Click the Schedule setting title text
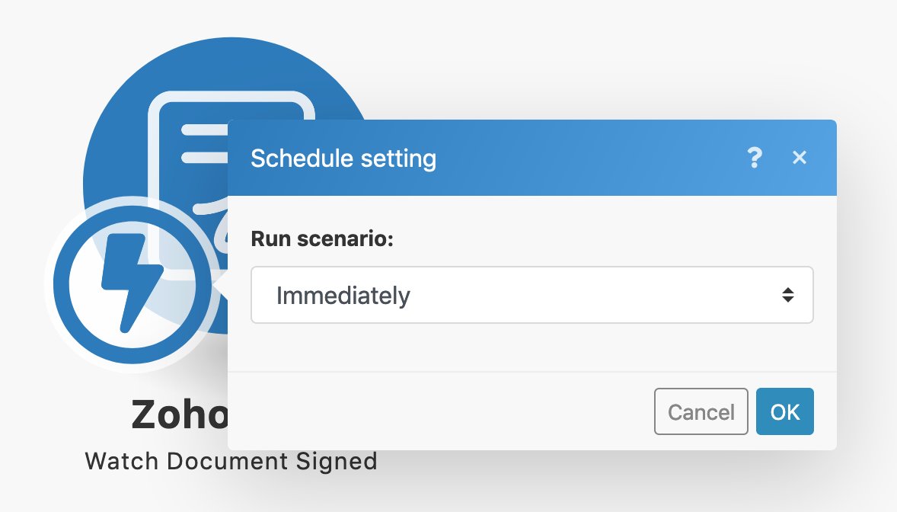897x512 pixels. click(343, 158)
